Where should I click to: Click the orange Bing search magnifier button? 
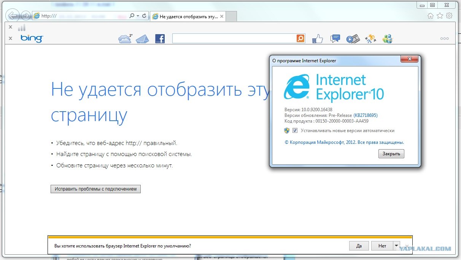click(300, 38)
